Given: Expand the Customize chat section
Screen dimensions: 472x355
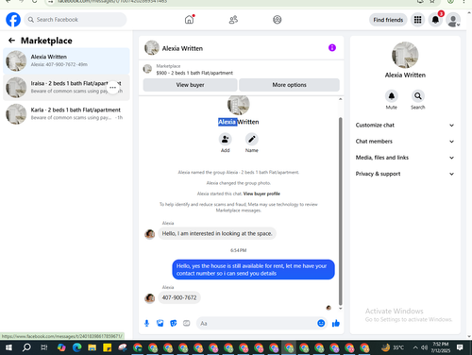Looking at the screenshot, I should 405,126.
